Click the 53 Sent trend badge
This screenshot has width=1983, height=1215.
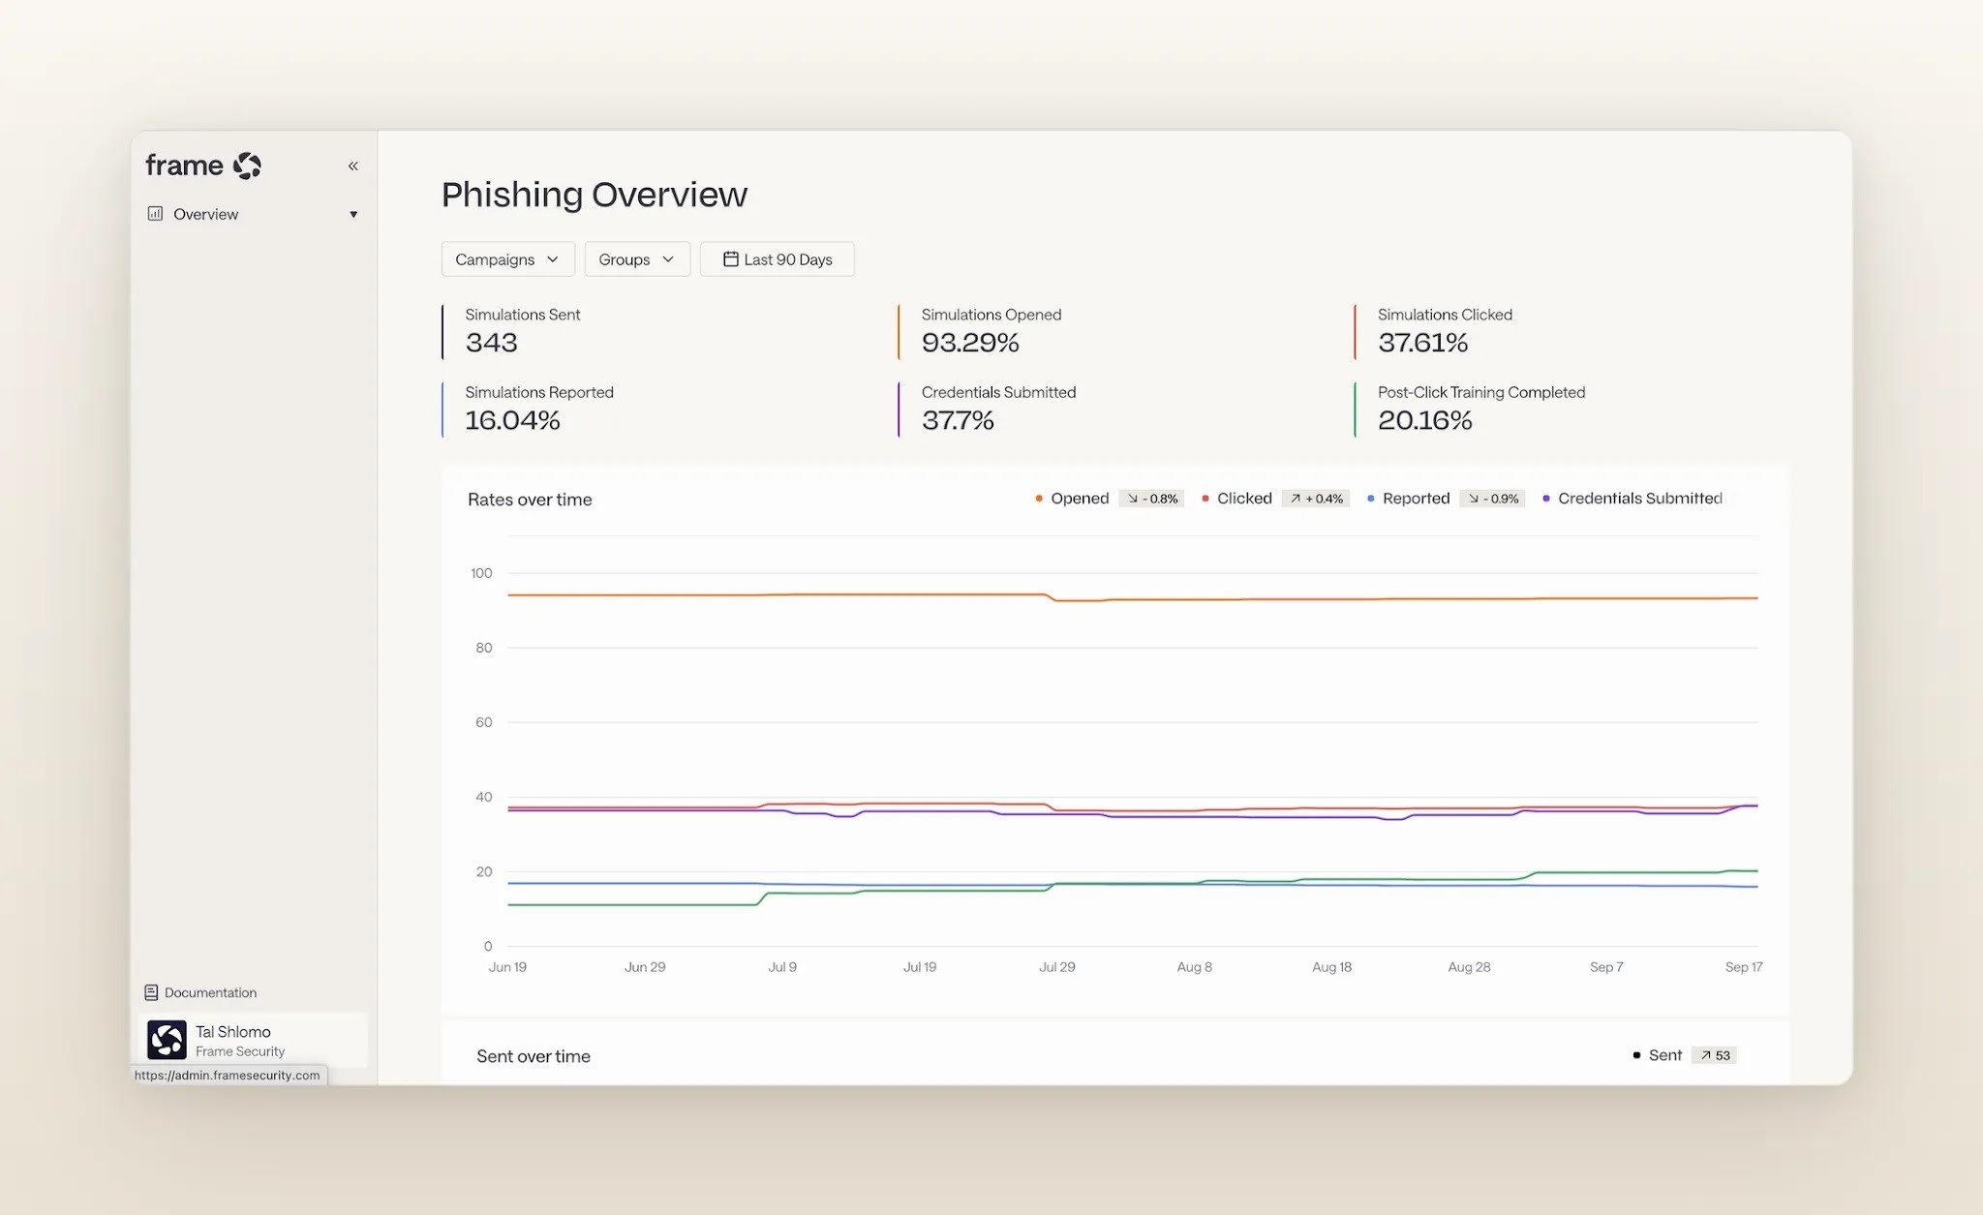1714,1055
